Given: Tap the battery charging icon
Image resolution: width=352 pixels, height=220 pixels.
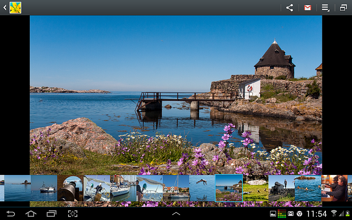Looking at the screenshot, I should (x=348, y=213).
